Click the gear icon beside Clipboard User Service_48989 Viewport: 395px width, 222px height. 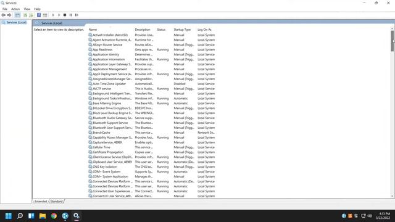tap(90, 162)
